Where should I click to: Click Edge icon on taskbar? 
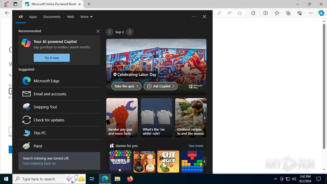(105, 179)
